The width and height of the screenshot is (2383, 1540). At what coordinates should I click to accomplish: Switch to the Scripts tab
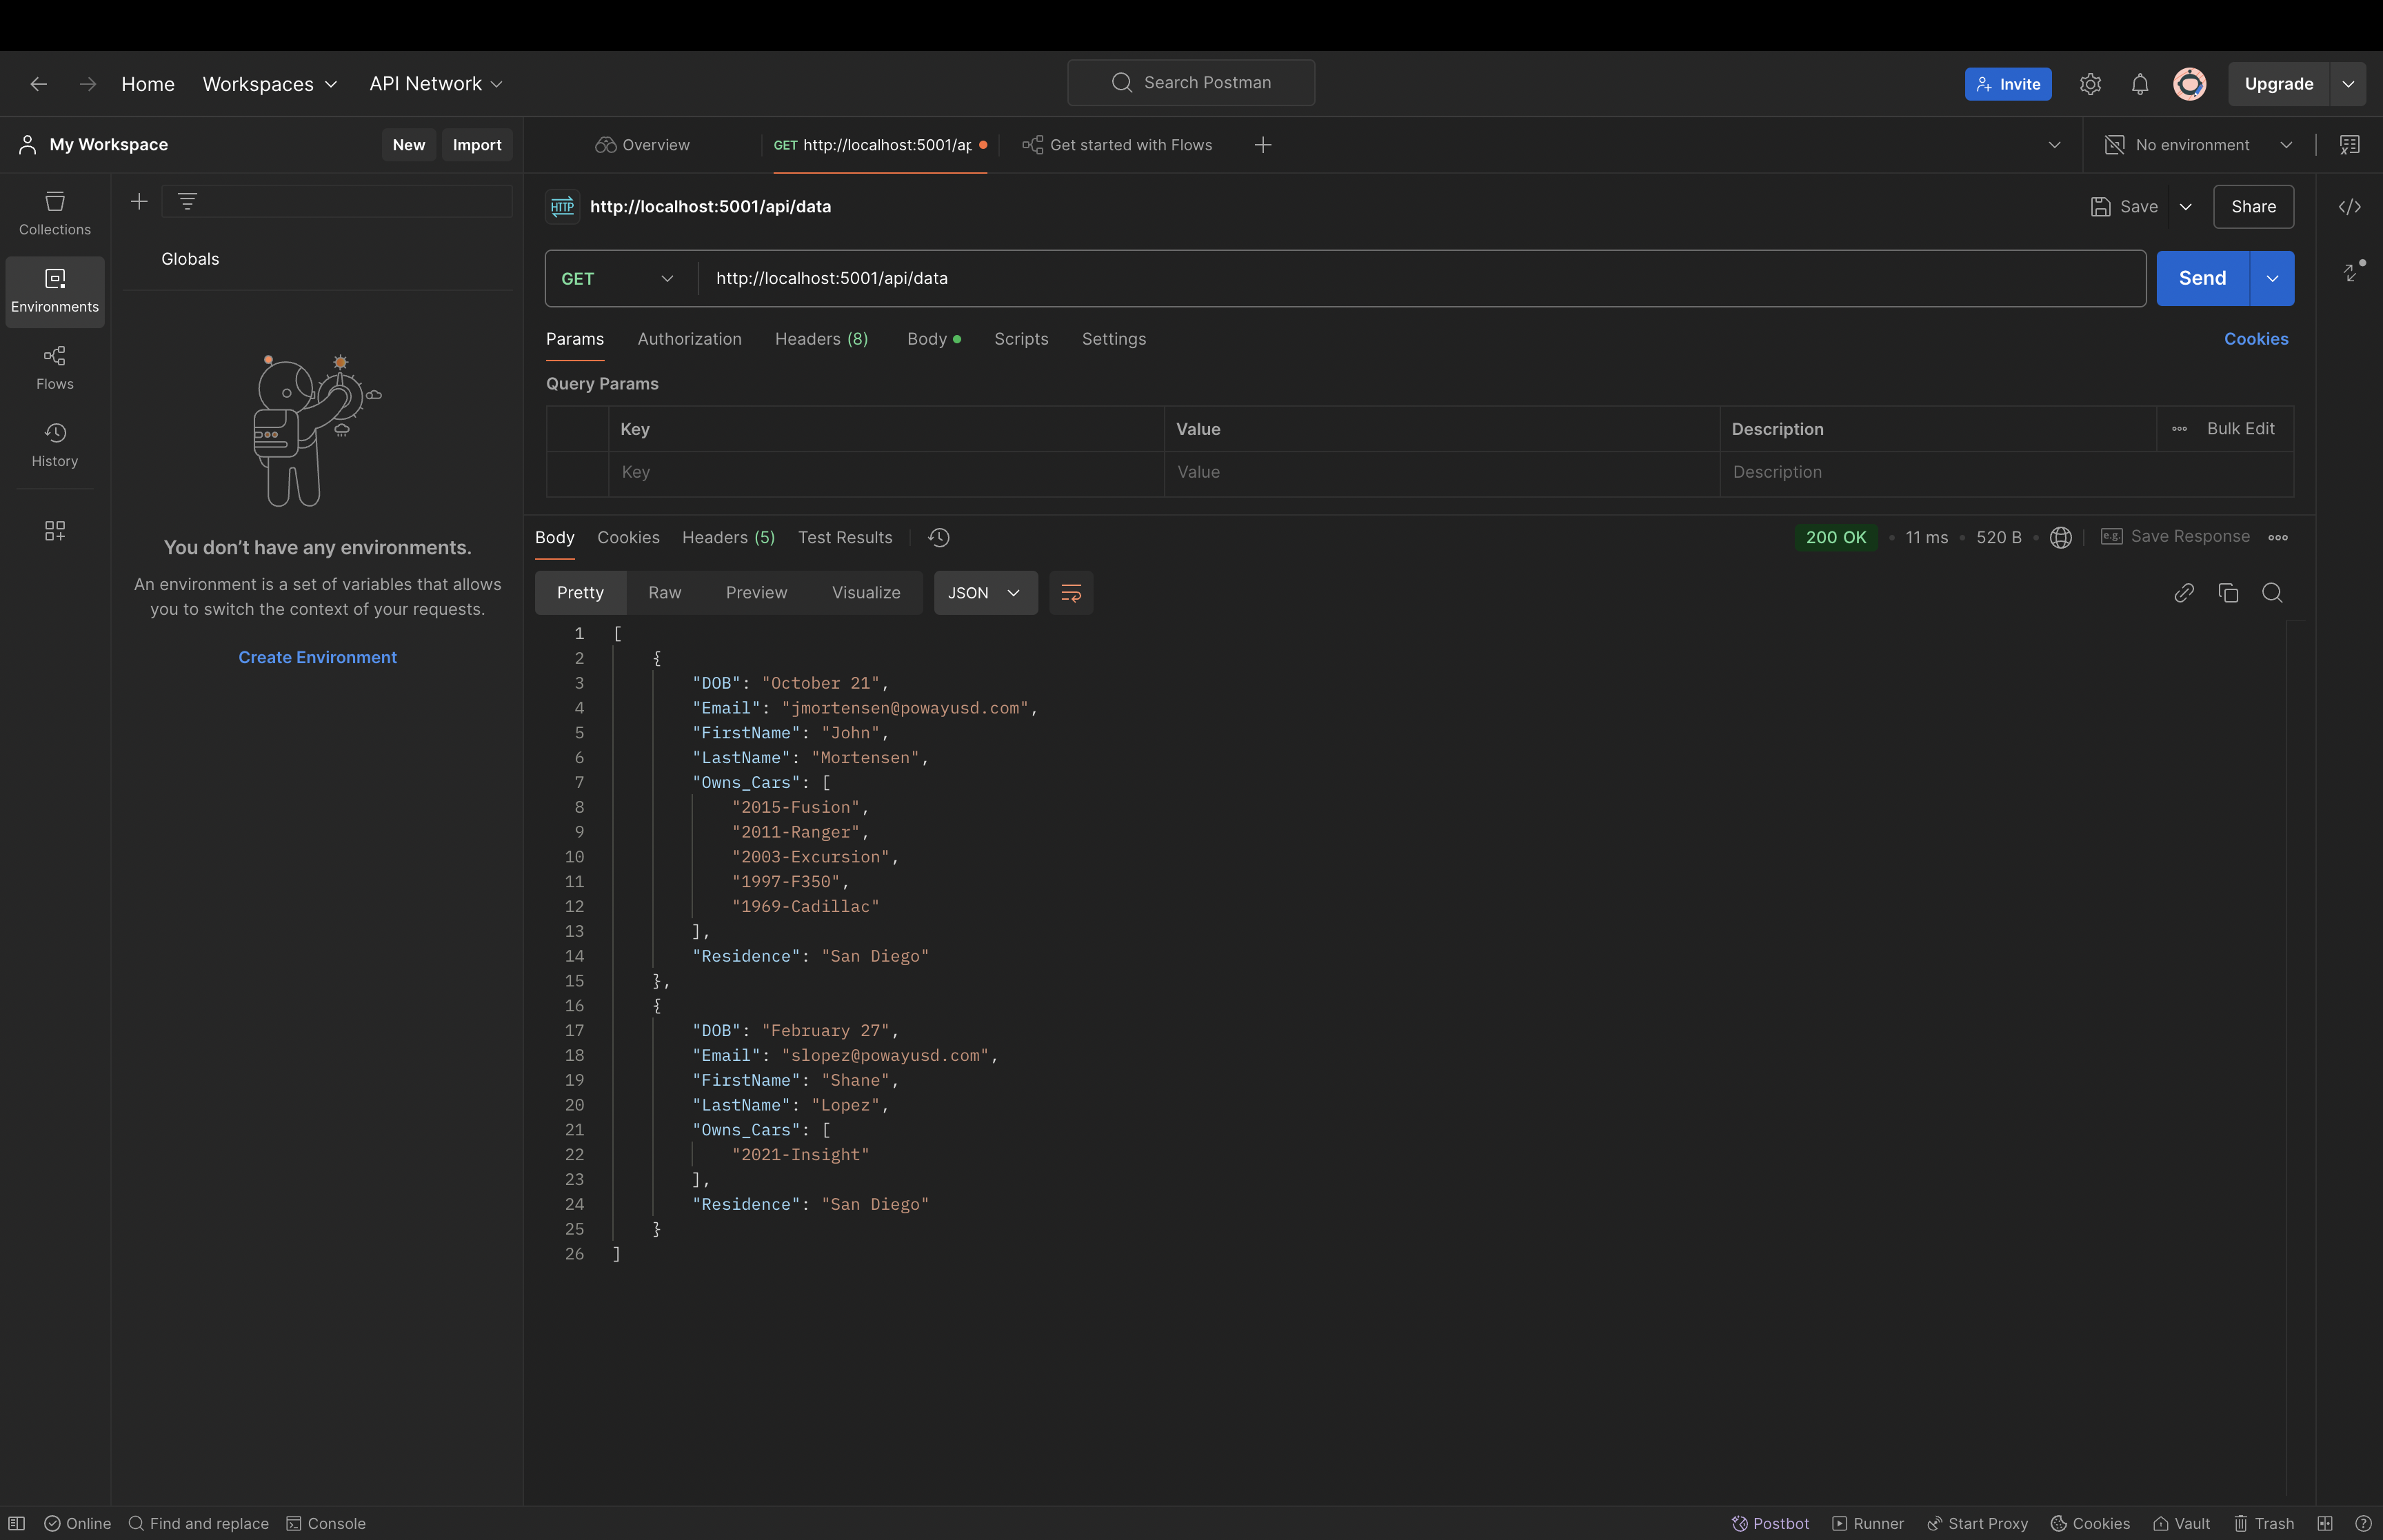(1021, 339)
